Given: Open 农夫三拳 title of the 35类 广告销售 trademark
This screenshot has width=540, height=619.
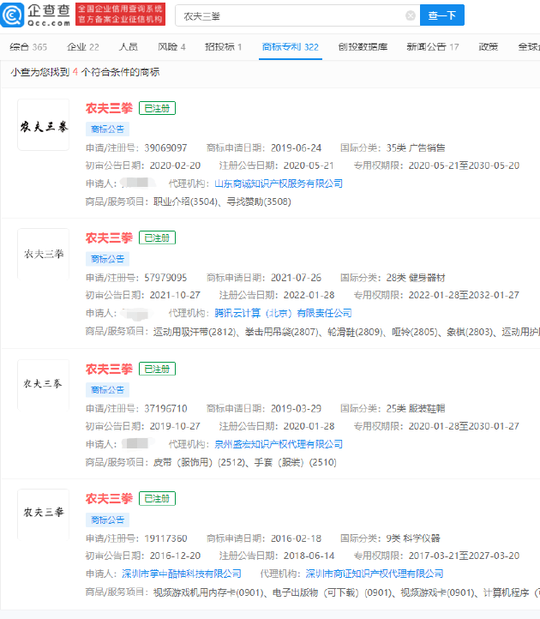Looking at the screenshot, I should tap(110, 108).
